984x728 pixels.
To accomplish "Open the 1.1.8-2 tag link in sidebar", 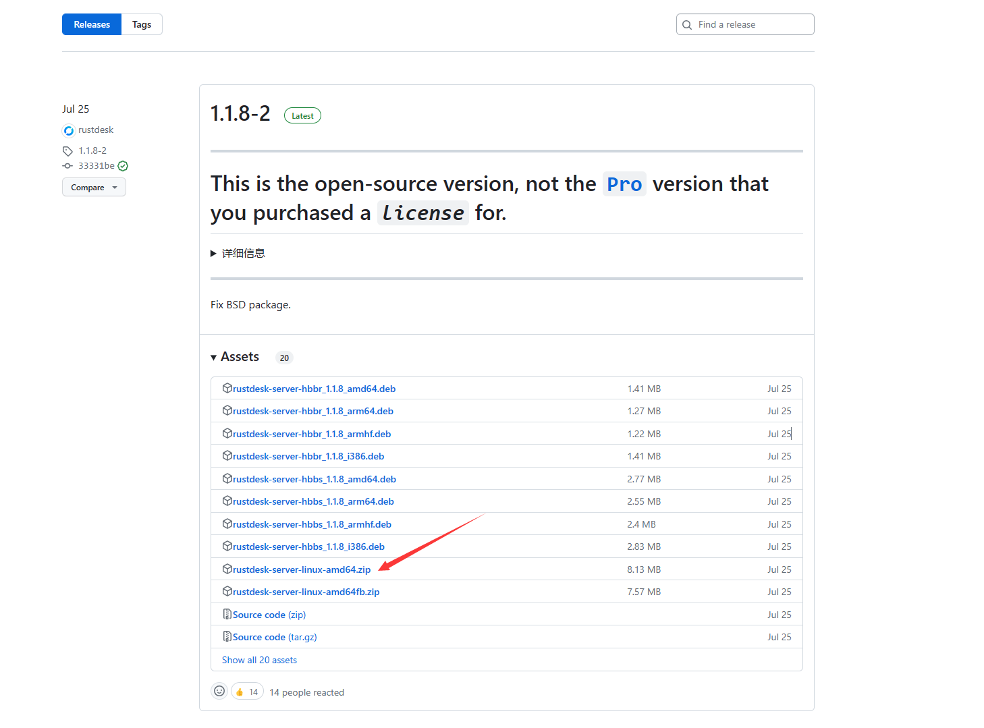I will click(92, 150).
